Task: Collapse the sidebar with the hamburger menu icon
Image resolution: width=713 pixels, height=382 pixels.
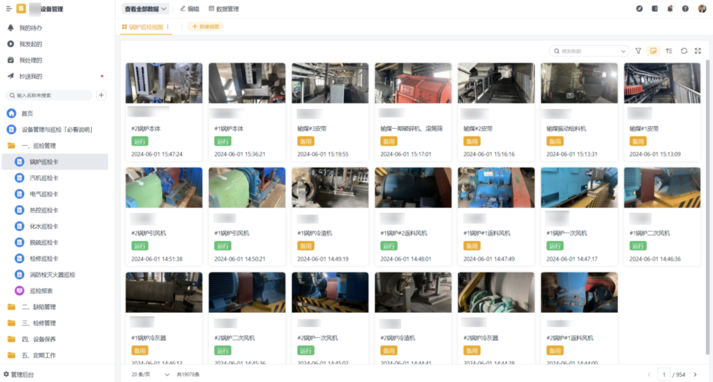Action: 8,8
